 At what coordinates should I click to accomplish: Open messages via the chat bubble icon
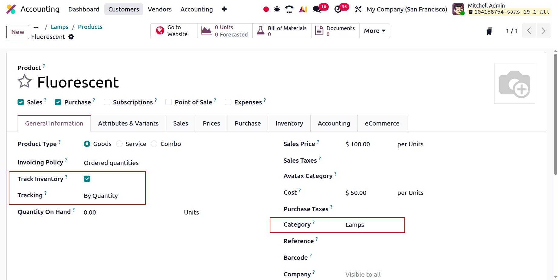point(317,9)
